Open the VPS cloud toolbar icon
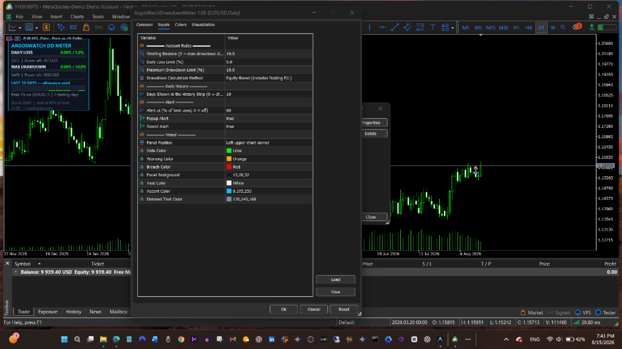This screenshot has width=622, height=349. point(112,27)
